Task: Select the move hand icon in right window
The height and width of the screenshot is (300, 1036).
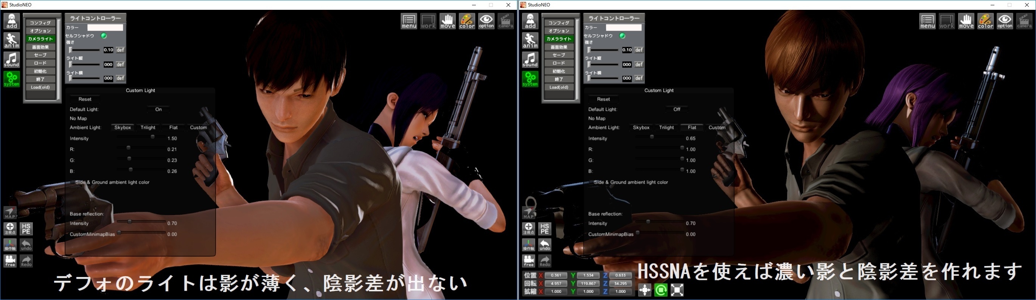Action: point(966,21)
